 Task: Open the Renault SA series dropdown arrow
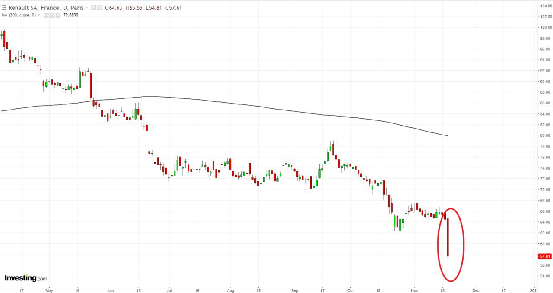click(x=86, y=8)
